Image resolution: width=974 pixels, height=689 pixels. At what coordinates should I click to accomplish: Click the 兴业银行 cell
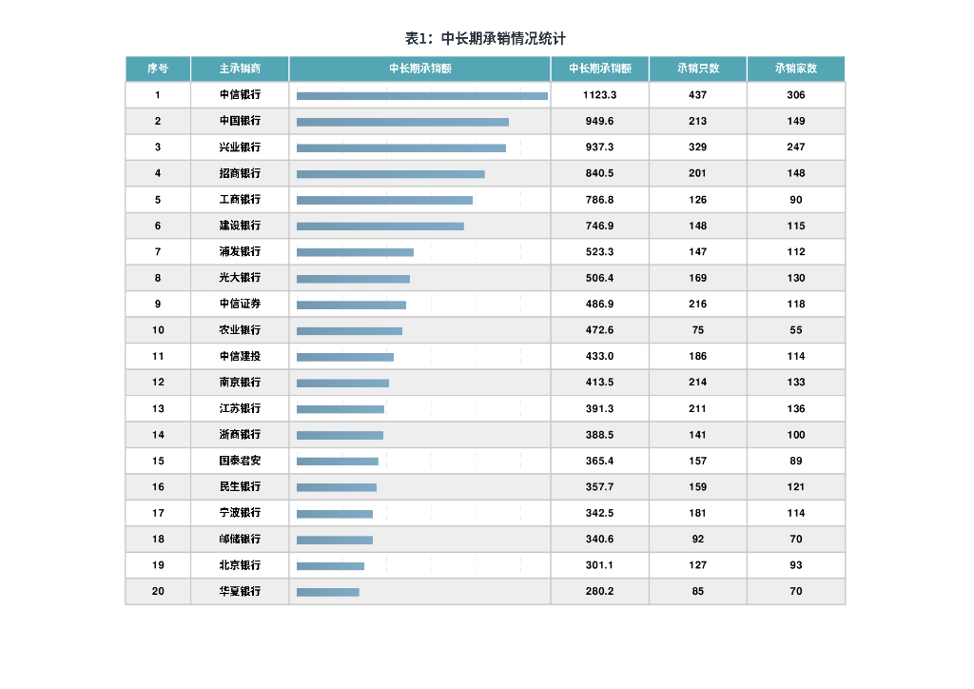(240, 147)
